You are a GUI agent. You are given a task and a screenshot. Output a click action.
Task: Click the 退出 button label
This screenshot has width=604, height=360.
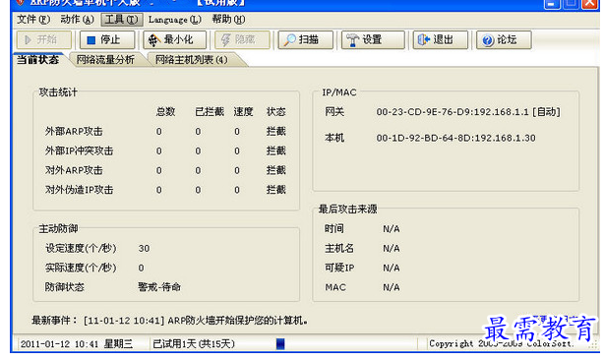point(443,39)
